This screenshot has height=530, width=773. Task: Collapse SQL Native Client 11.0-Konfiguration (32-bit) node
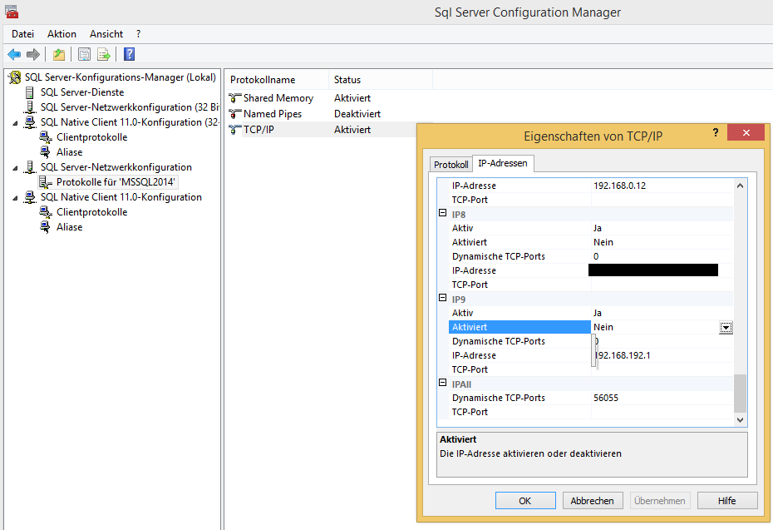[15, 122]
